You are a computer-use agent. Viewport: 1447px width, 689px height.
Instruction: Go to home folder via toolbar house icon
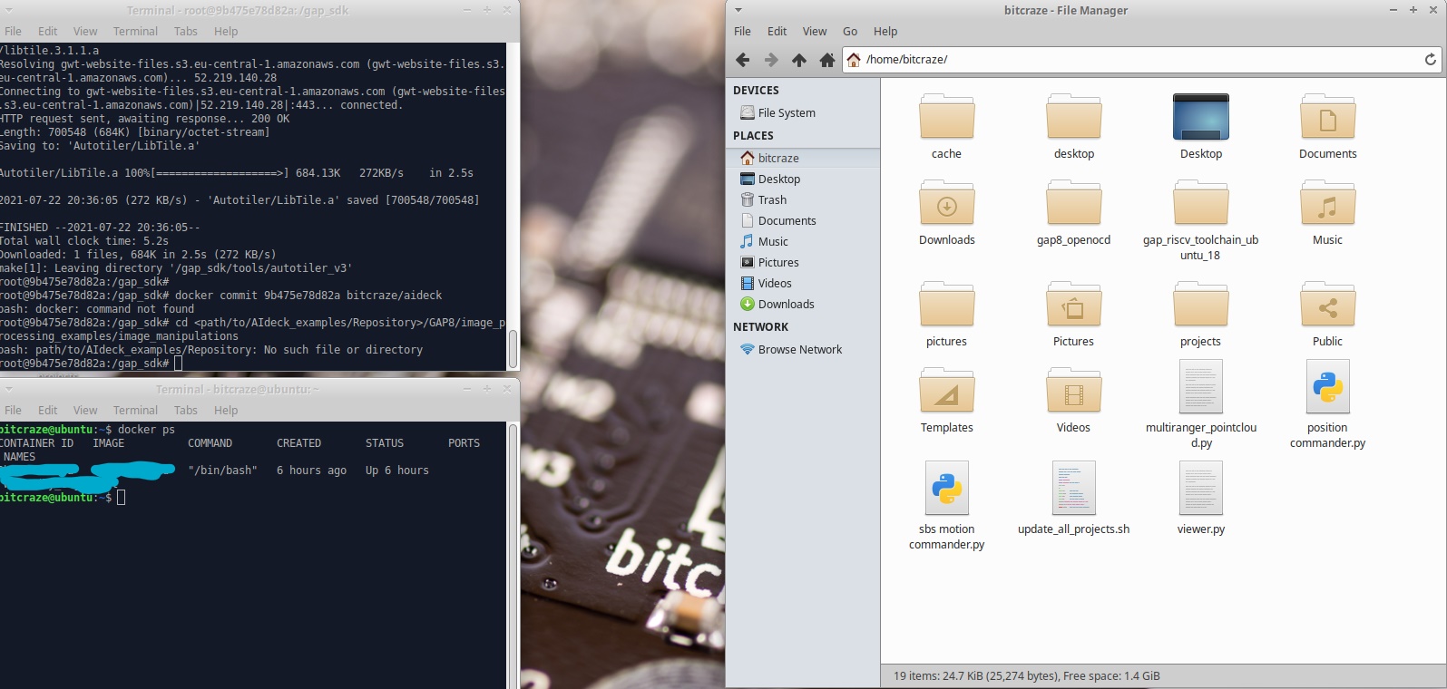click(x=827, y=60)
